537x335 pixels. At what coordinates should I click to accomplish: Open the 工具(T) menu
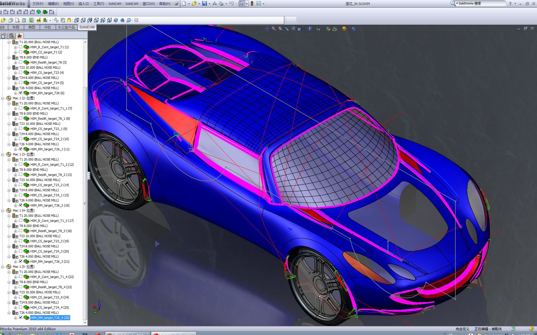[x=99, y=4]
